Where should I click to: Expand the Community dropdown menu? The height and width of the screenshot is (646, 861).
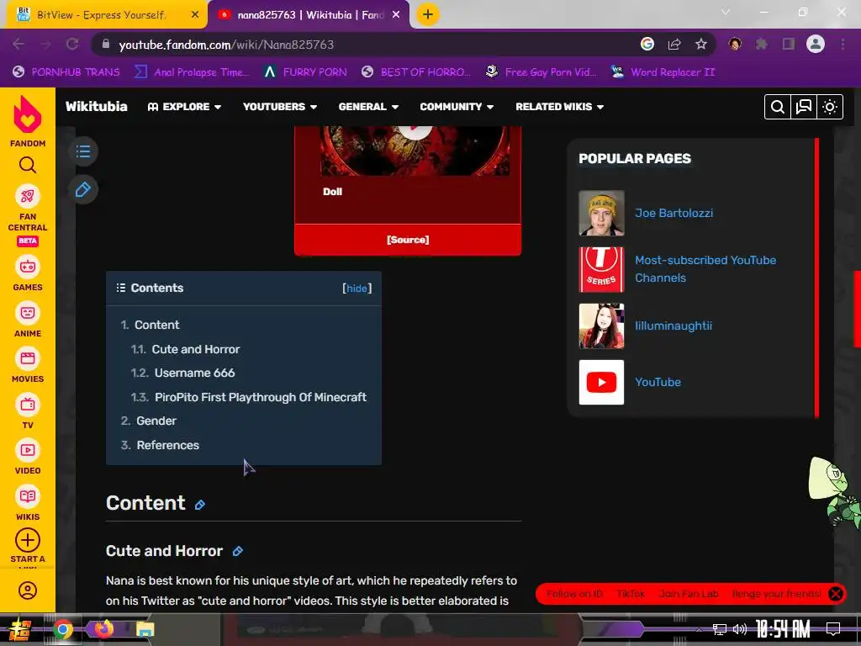(457, 107)
